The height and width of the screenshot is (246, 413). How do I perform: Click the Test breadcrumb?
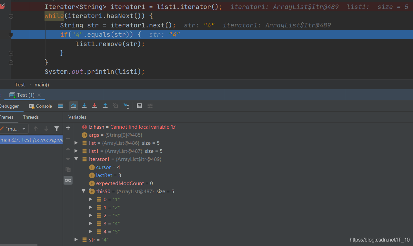pos(20,84)
